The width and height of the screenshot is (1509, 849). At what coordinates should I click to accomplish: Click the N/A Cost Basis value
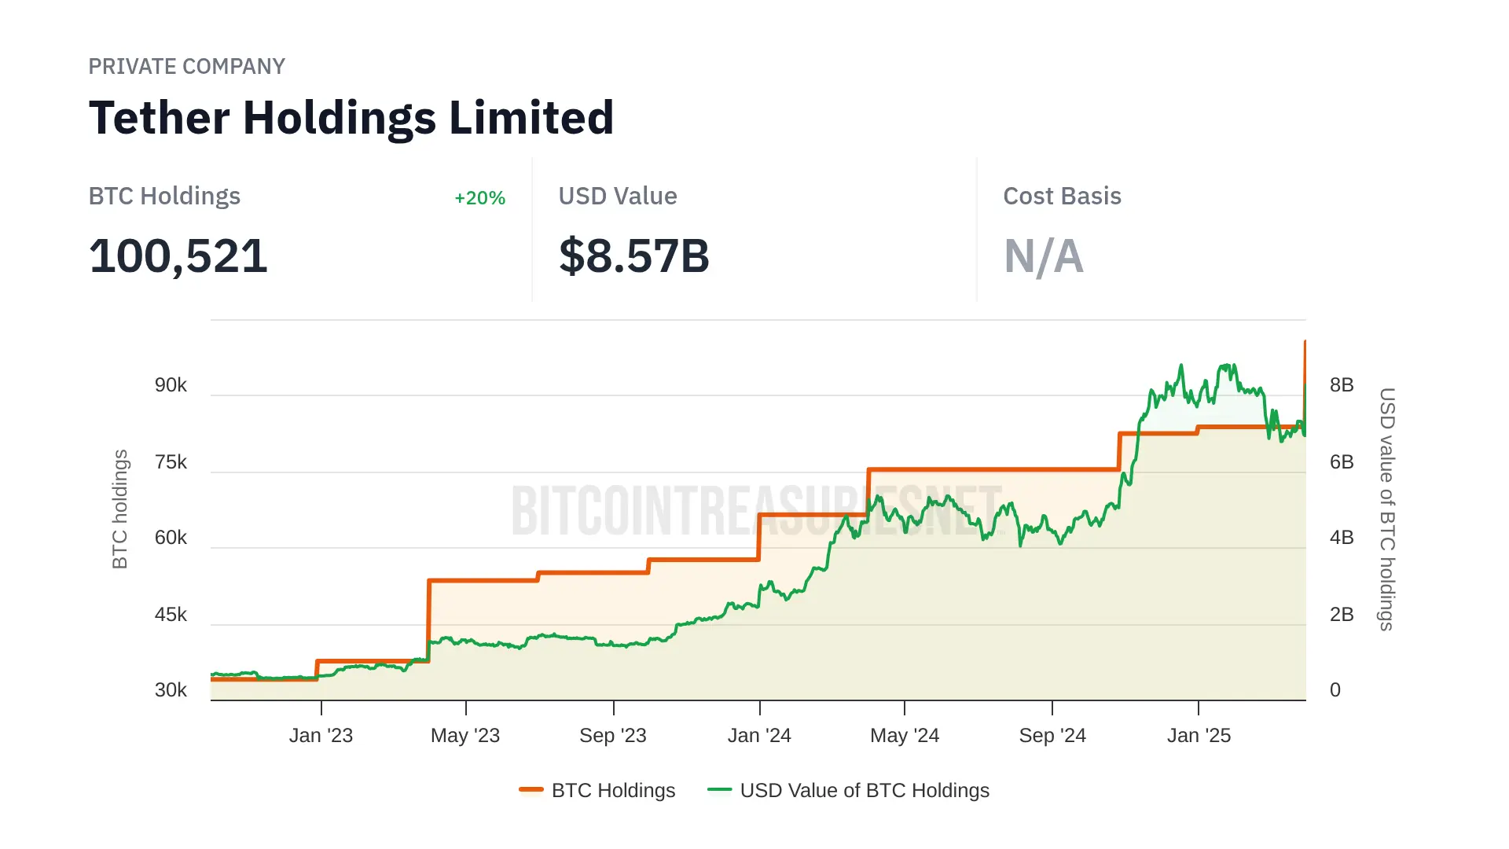tap(1043, 256)
